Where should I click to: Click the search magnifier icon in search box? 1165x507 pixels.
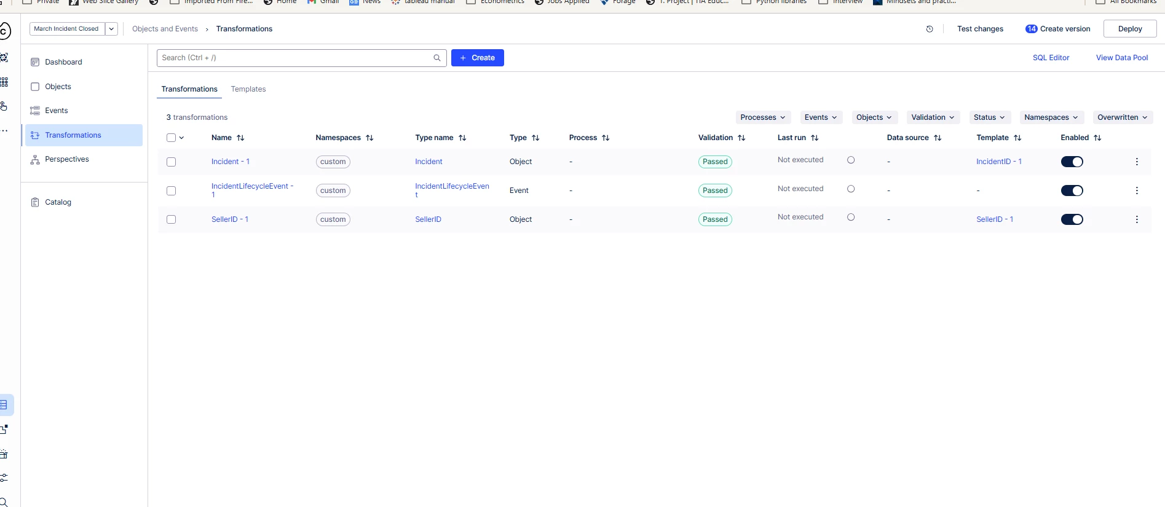(437, 58)
